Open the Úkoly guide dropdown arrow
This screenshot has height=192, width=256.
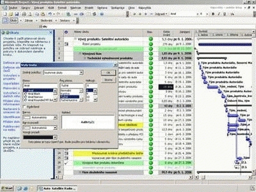click(x=21, y=20)
